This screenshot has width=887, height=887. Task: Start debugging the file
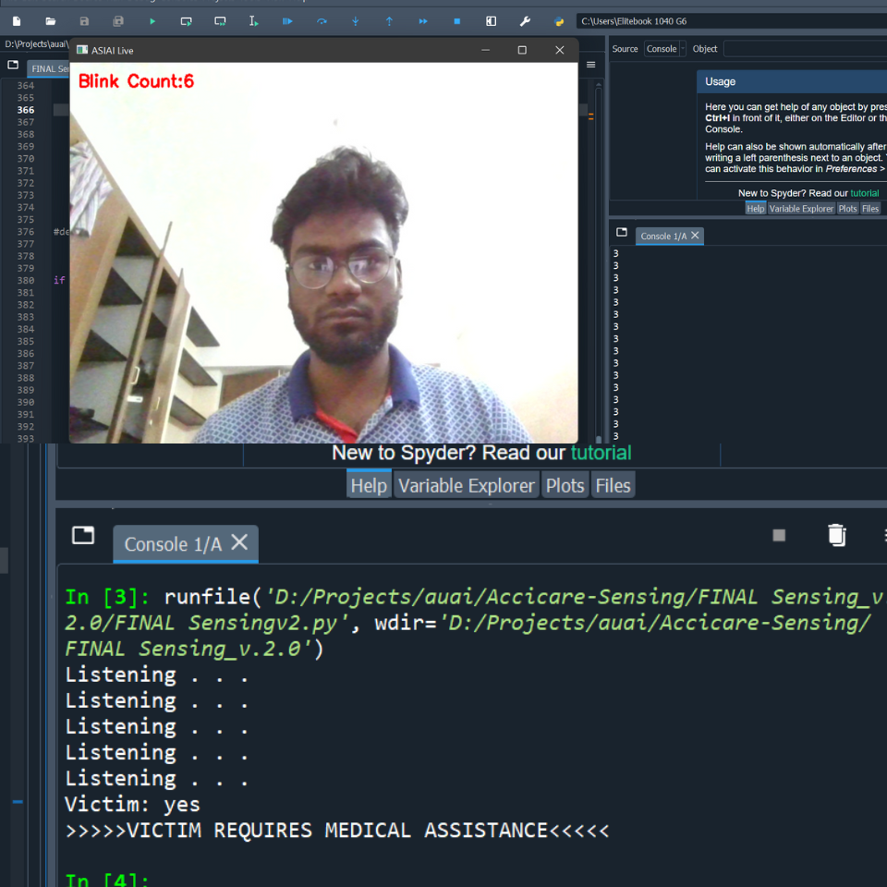[x=287, y=21]
